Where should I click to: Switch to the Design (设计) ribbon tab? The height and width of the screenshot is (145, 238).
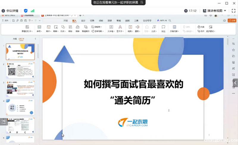tap(83, 21)
